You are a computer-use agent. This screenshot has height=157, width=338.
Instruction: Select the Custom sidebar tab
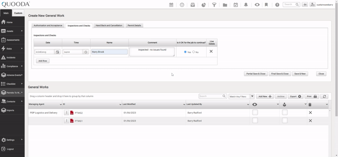(x=18, y=13)
